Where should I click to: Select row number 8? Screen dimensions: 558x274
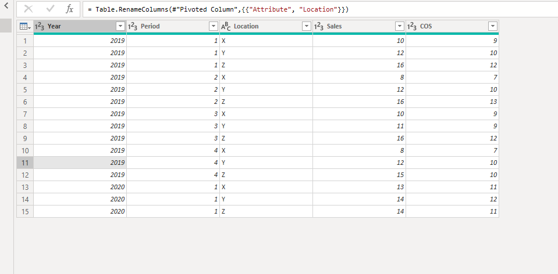[x=25, y=126]
